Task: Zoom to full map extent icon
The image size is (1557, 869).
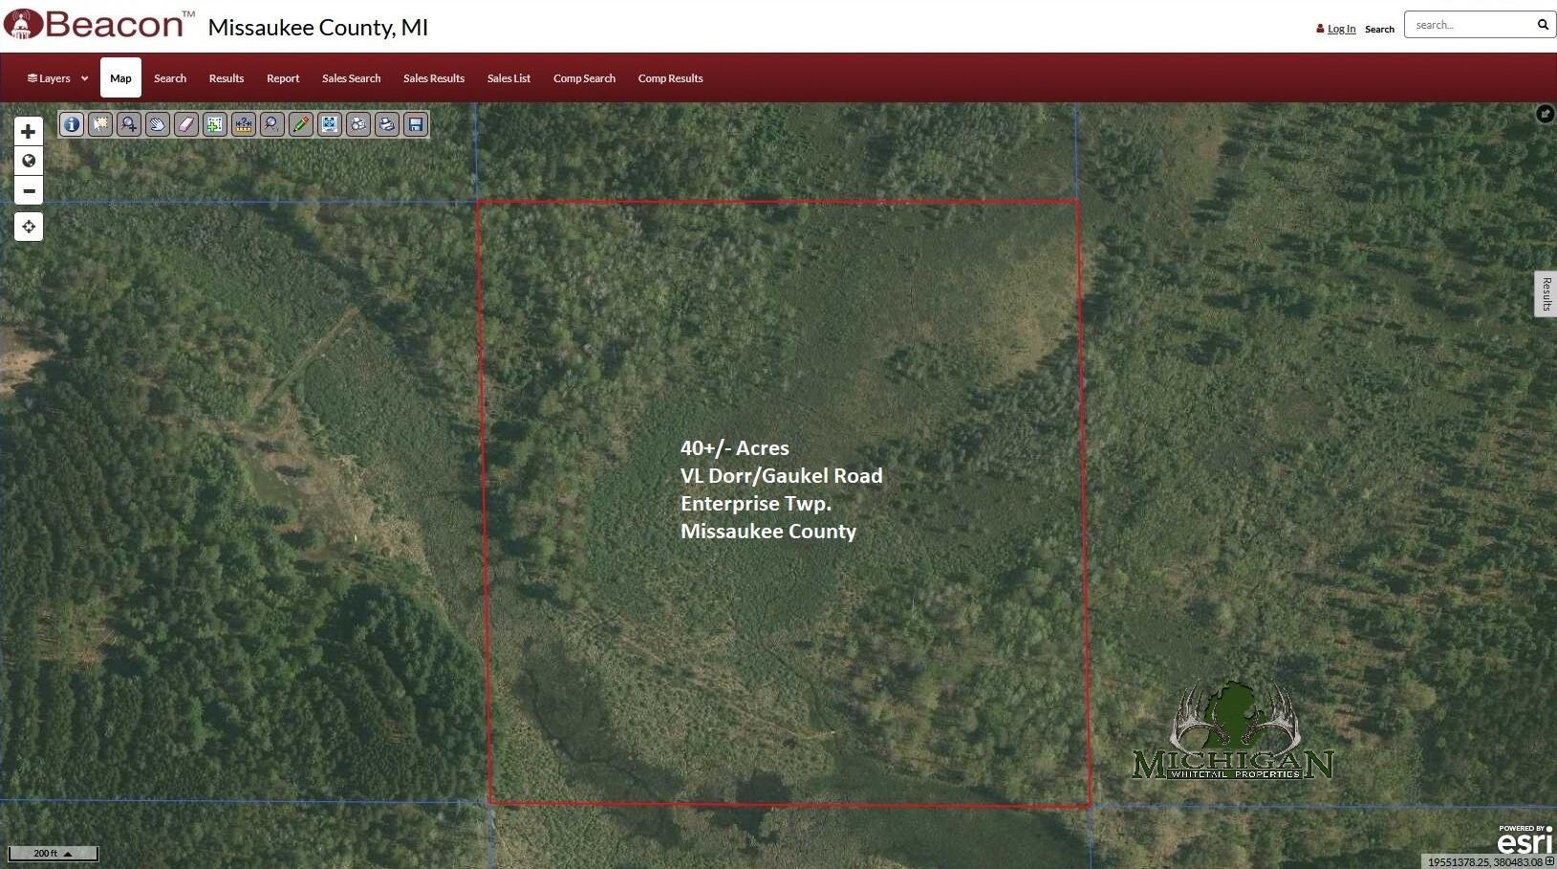Action: (x=329, y=124)
